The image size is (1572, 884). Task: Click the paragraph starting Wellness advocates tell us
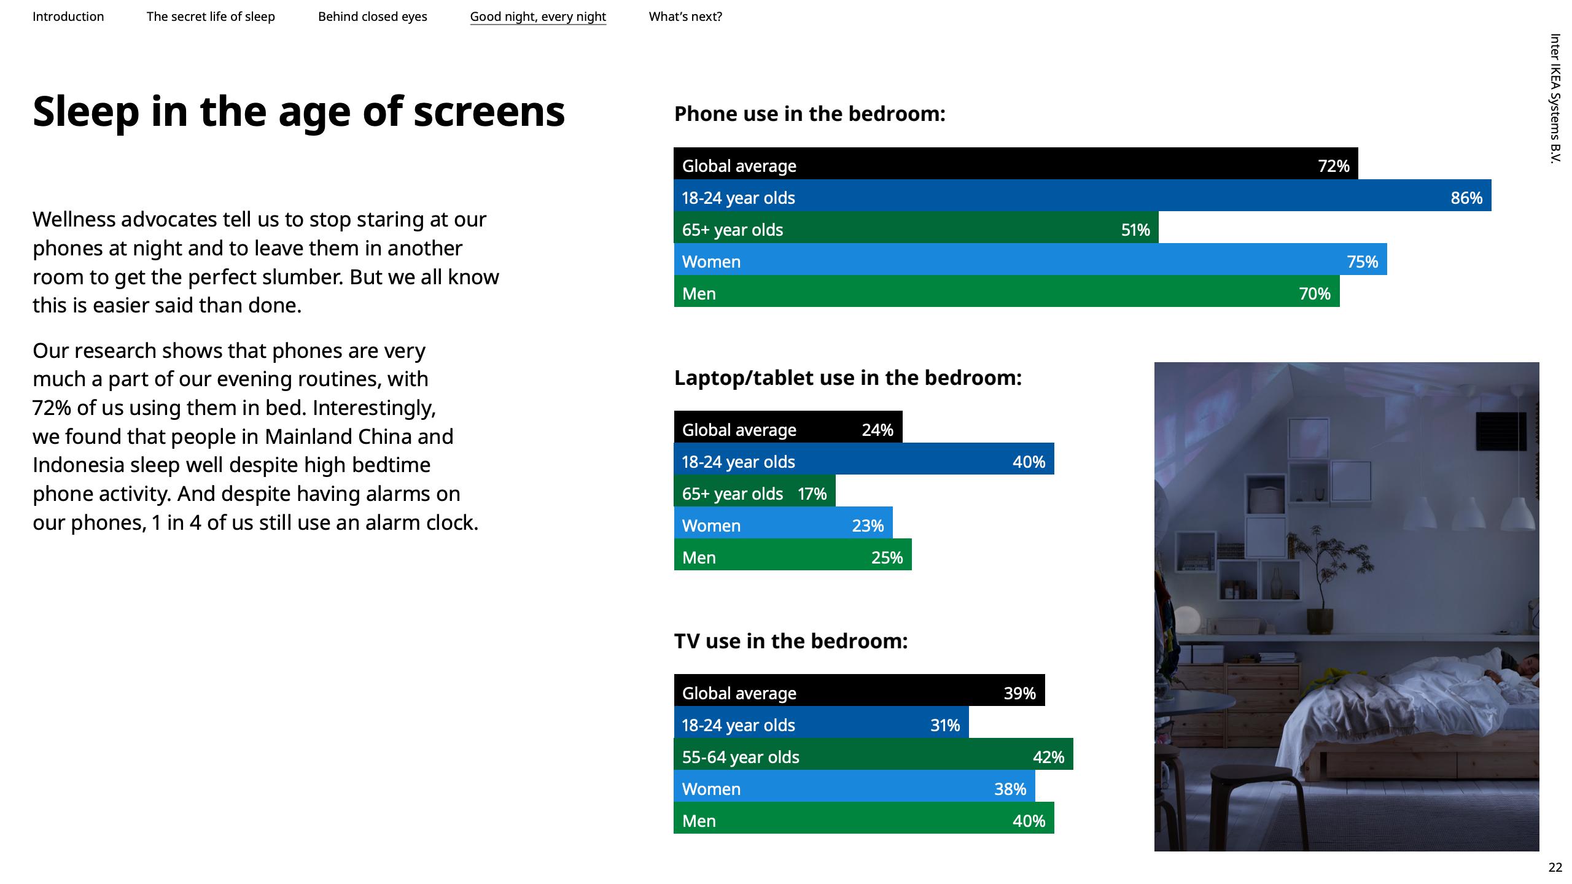click(266, 262)
